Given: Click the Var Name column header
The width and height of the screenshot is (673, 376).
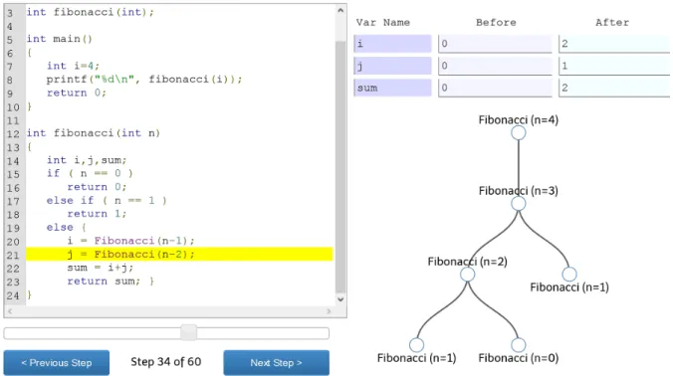Looking at the screenshot, I should [x=383, y=22].
